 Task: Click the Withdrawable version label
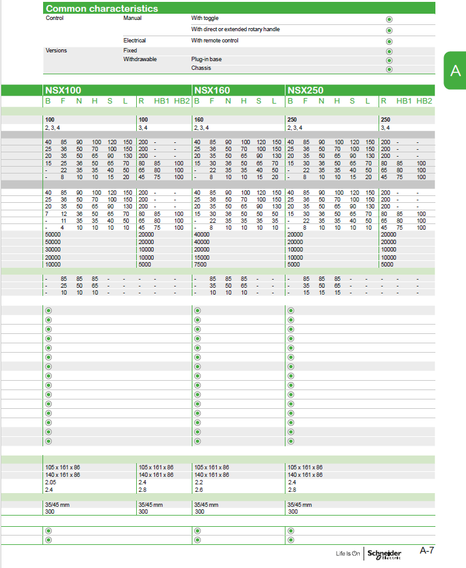140,59
